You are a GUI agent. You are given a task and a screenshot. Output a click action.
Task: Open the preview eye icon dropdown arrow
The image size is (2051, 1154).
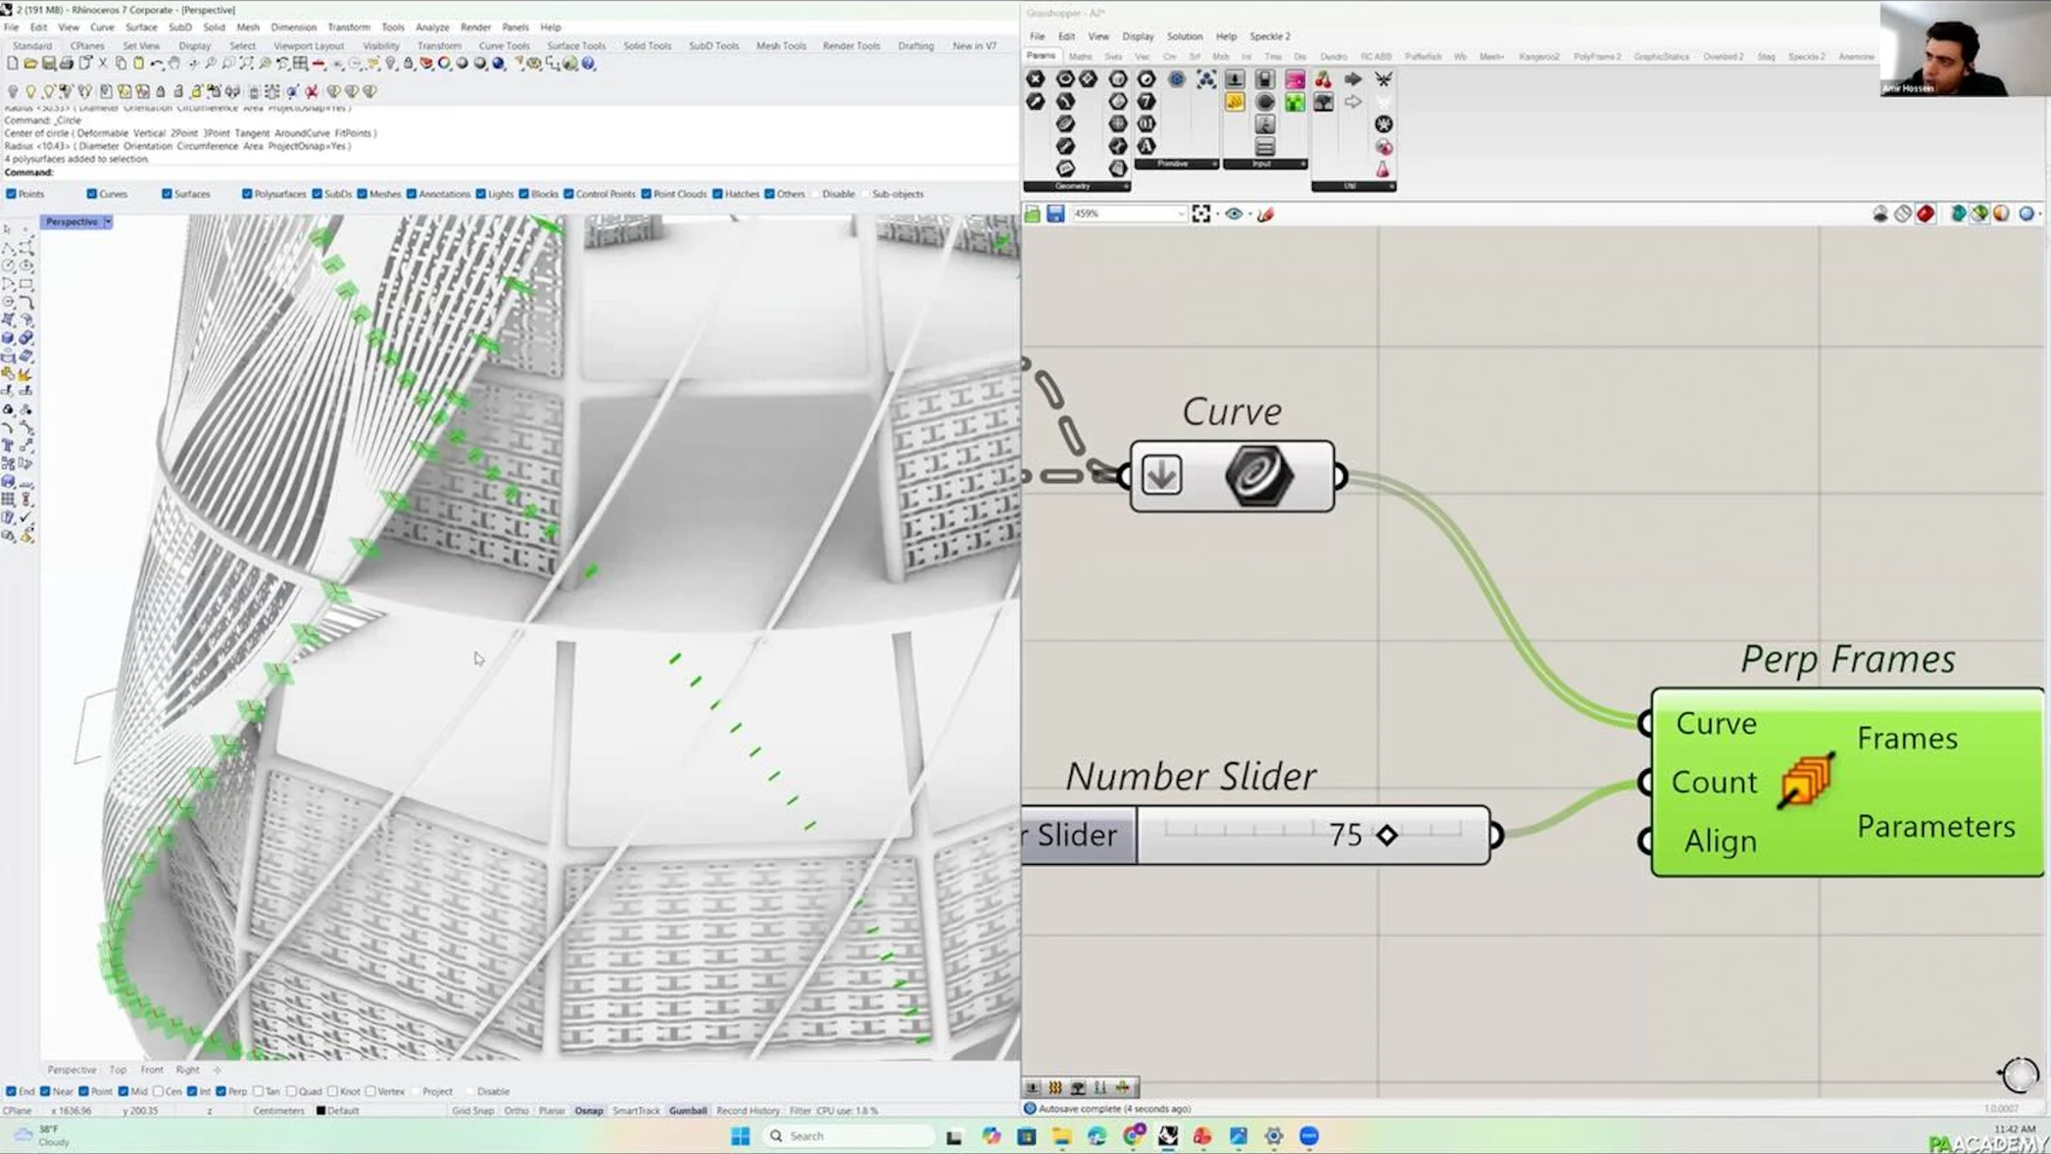[1249, 214]
